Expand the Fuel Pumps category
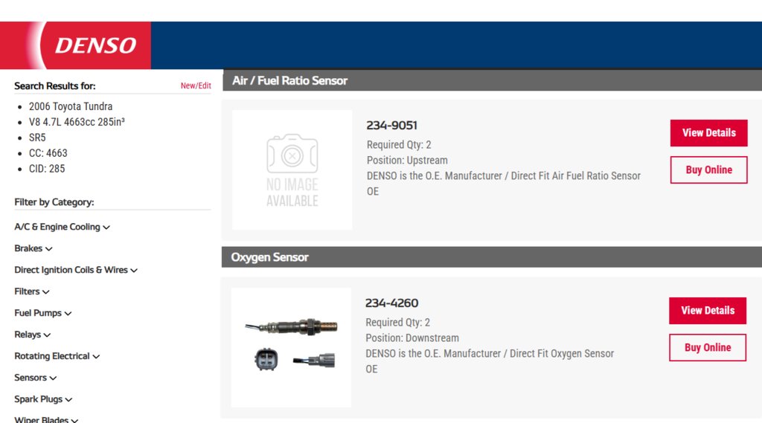Viewport: 762px width, 423px height. tap(42, 313)
